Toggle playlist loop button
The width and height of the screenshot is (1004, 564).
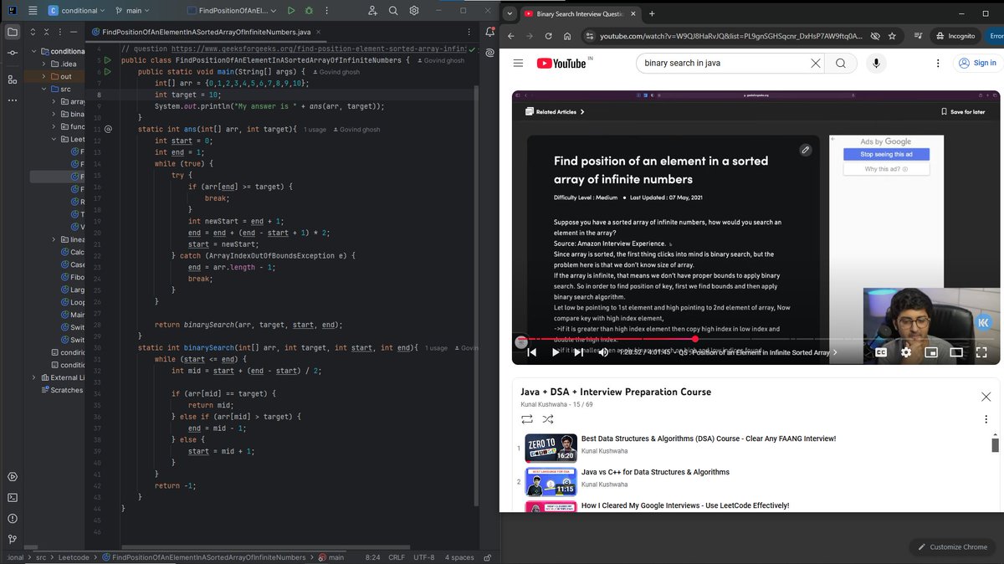pyautogui.click(x=527, y=418)
